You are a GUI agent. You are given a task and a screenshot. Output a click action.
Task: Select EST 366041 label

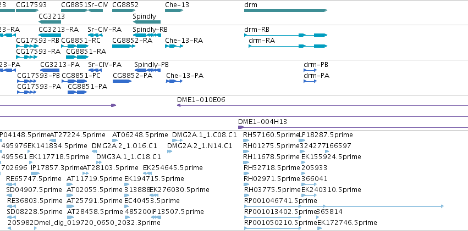pyautogui.click(x=315, y=179)
